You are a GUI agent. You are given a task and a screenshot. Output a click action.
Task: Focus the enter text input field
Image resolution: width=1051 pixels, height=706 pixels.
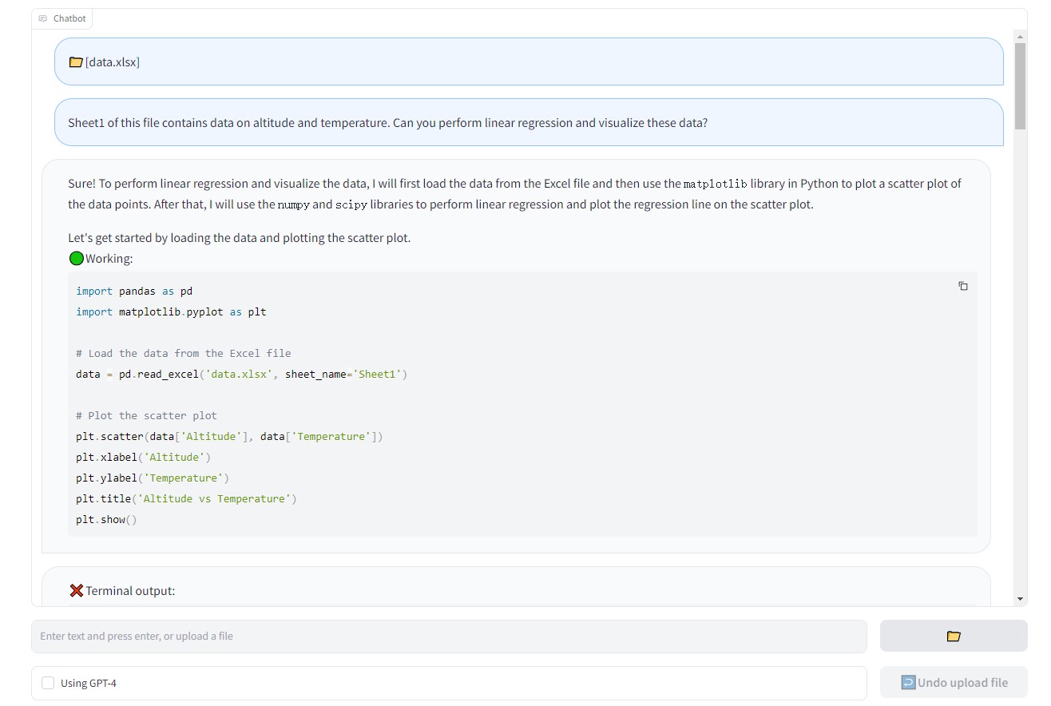[x=449, y=636]
